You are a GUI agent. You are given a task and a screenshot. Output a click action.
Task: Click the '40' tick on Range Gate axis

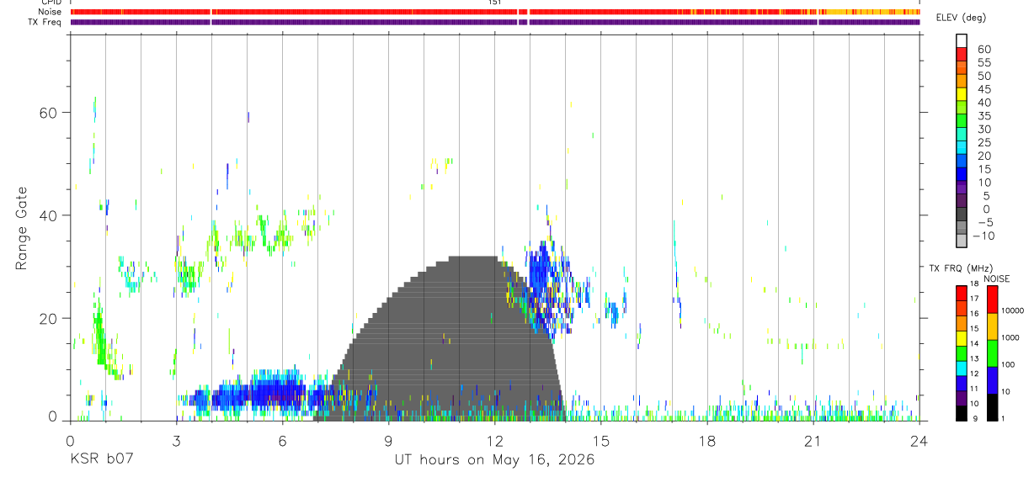(x=50, y=216)
